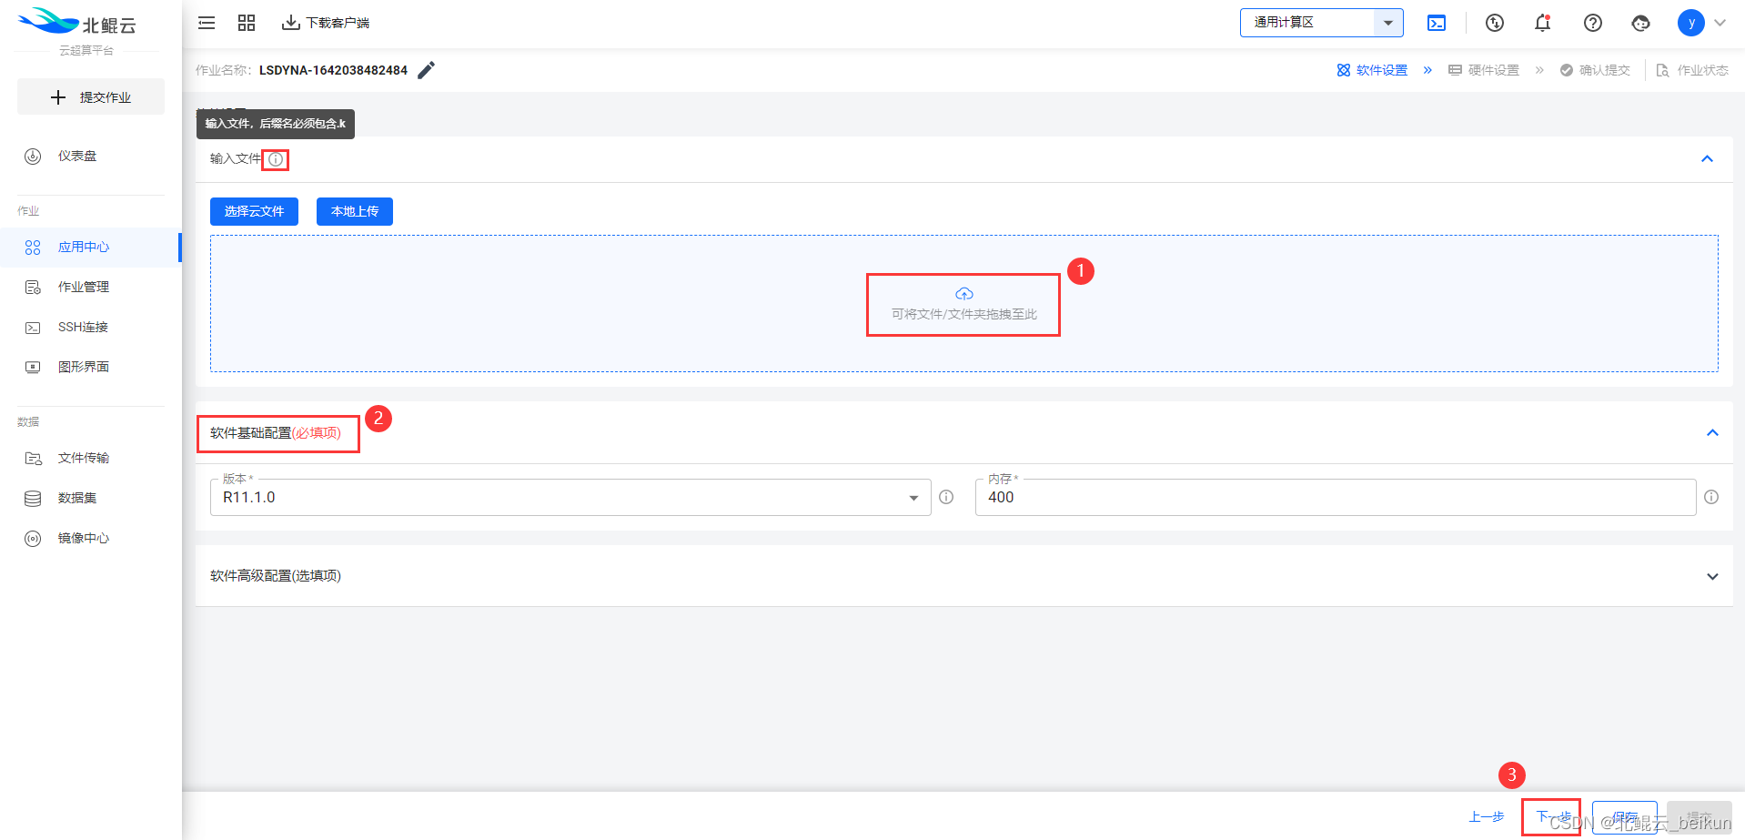
Task: Click the 本地上传 button
Action: (x=355, y=211)
